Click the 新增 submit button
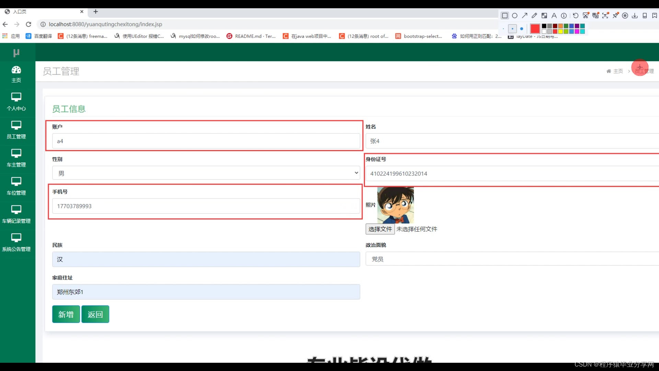This screenshot has width=659, height=371. [x=66, y=314]
